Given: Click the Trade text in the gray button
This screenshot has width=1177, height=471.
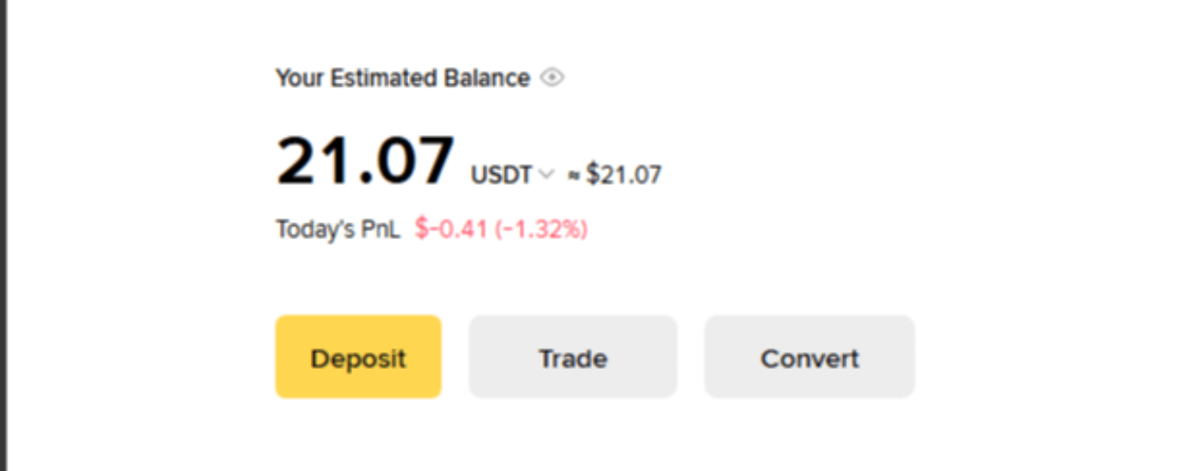Looking at the screenshot, I should pyautogui.click(x=573, y=358).
